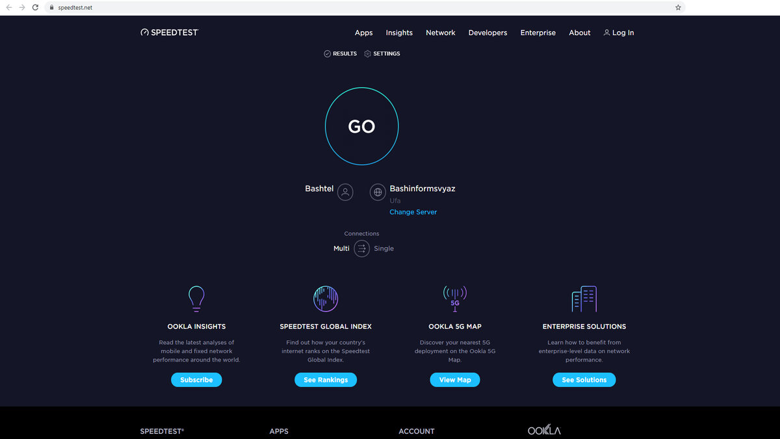Screen dimensions: 780x439
Task: Click the browser forward arrow
Action: (x=23, y=8)
